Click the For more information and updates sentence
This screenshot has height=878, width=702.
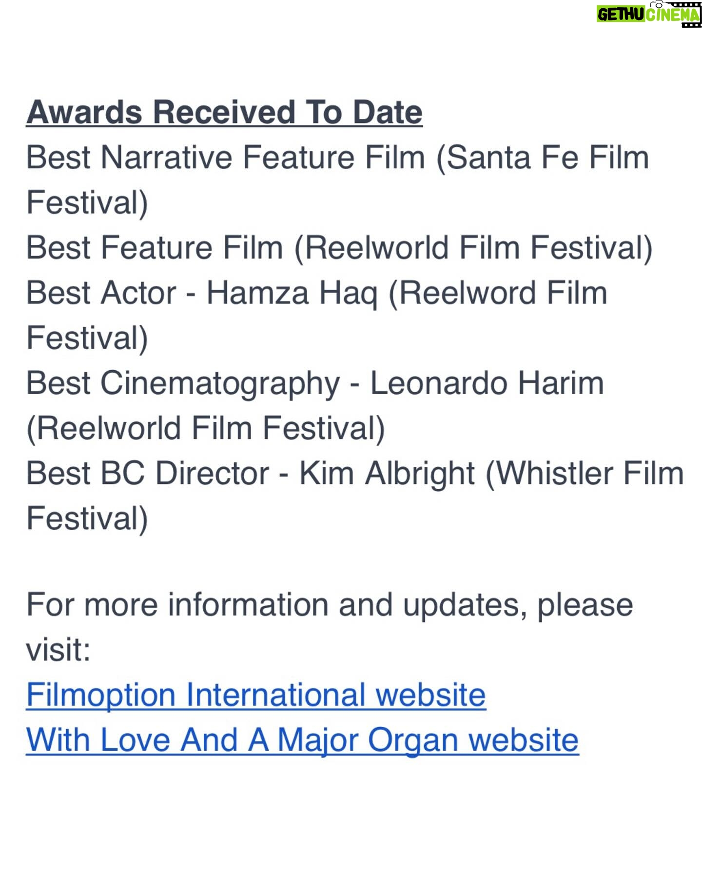[x=330, y=605]
